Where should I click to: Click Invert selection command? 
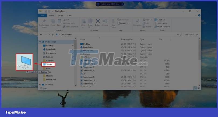(162, 27)
